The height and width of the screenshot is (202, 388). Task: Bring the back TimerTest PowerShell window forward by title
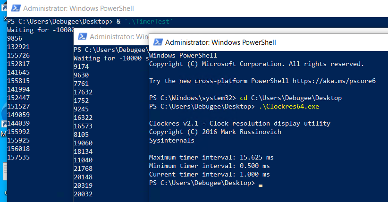[78, 8]
